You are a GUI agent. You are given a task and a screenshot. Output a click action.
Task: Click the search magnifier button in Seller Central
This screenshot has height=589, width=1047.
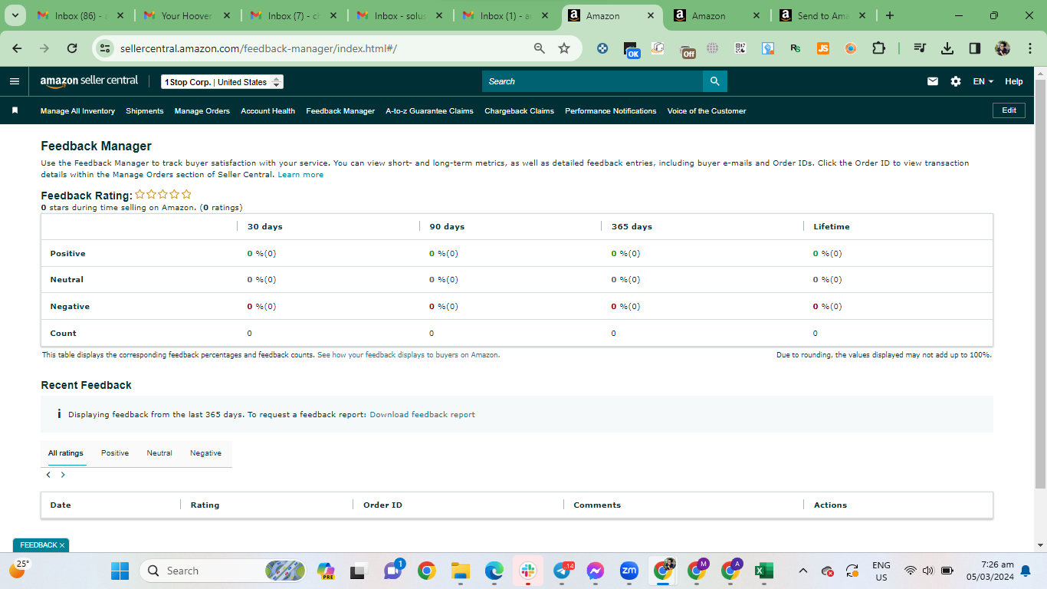pos(714,81)
